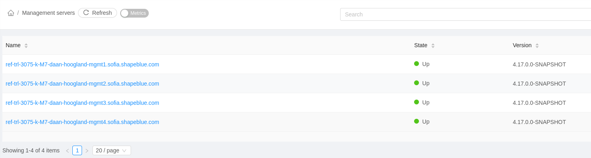Toggle the Metrics switch
The width and height of the screenshot is (591, 158).
click(x=135, y=13)
